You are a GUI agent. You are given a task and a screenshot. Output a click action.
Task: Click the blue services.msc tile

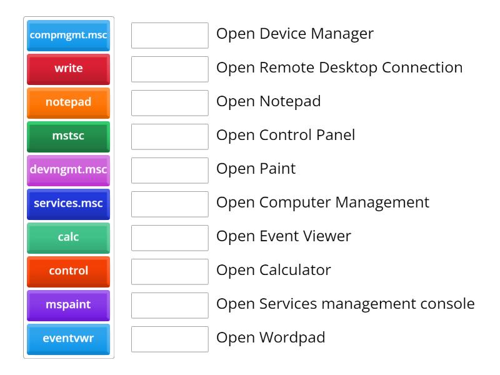click(69, 204)
